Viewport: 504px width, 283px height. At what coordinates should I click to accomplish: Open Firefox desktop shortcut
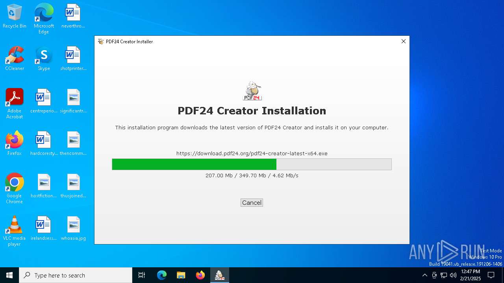click(x=15, y=144)
